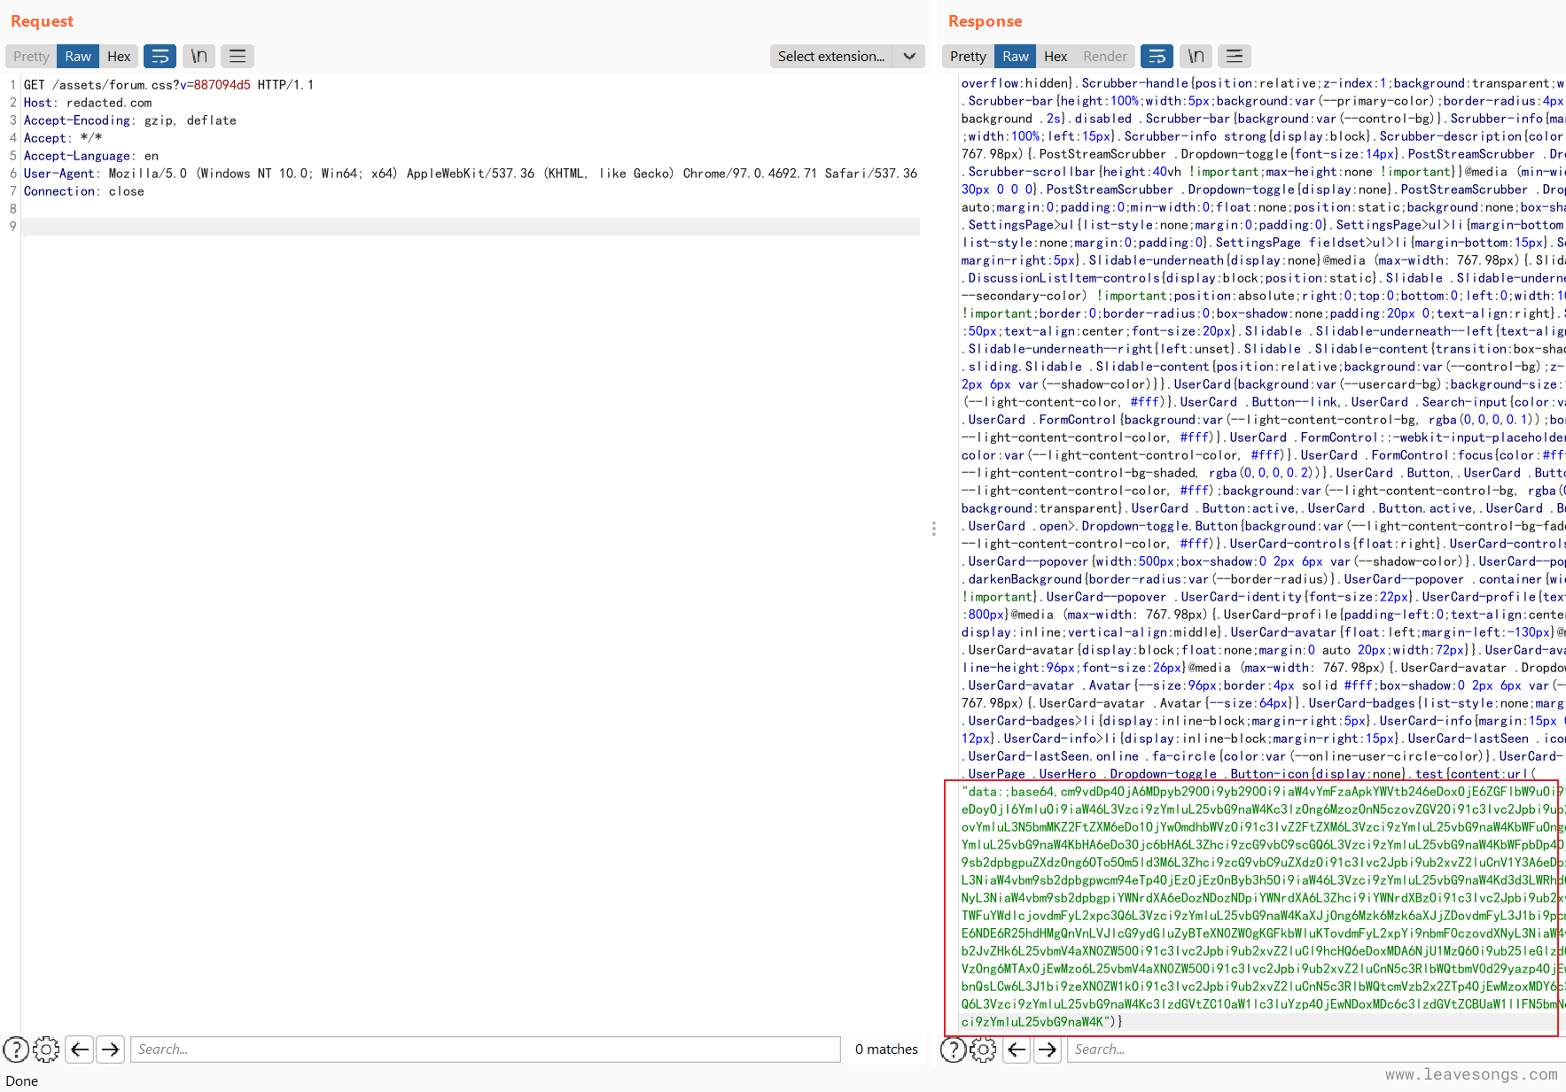Go to next match in Response search
Screen dimensions: 1566x1092
pyautogui.click(x=1048, y=1049)
